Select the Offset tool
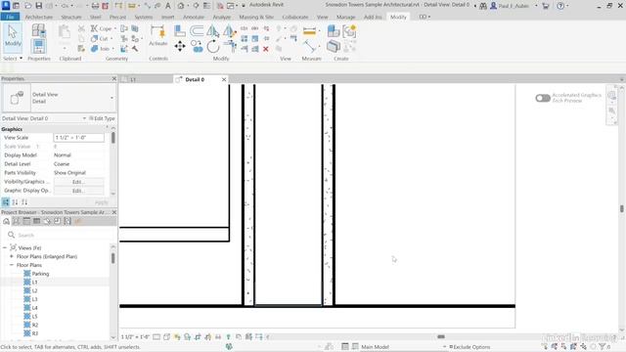This screenshot has height=352, width=626. [197, 31]
